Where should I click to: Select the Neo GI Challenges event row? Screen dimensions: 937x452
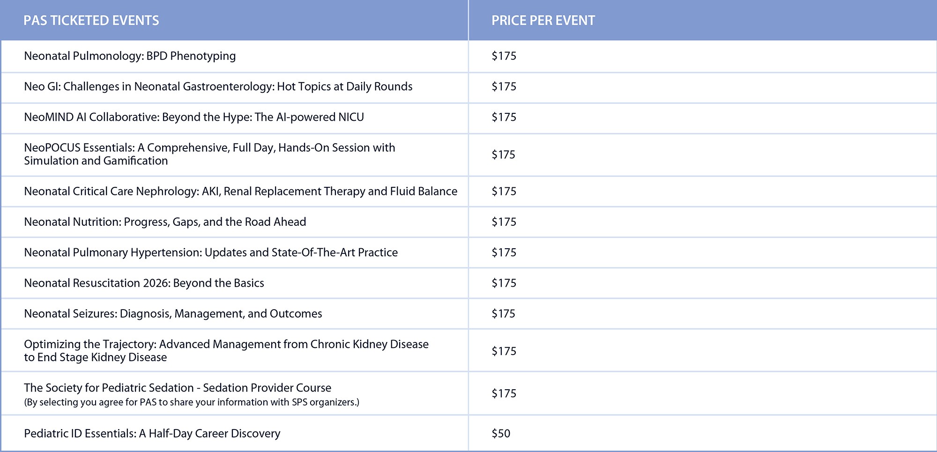click(x=218, y=87)
